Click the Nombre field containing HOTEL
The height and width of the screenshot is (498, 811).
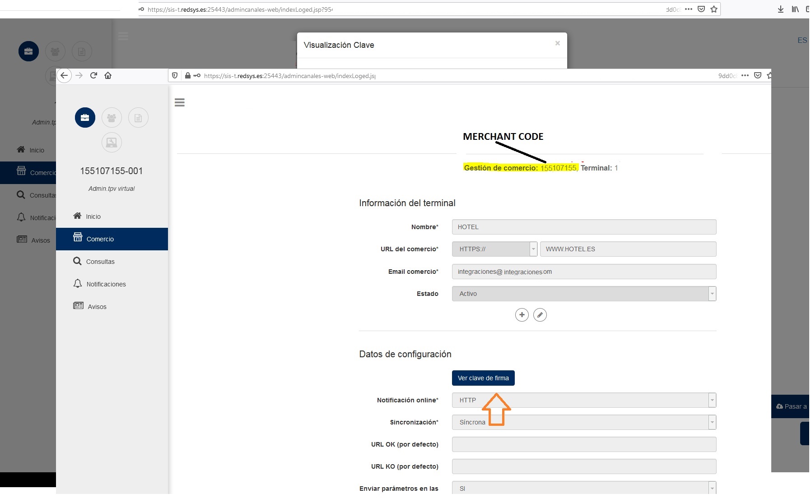(583, 227)
